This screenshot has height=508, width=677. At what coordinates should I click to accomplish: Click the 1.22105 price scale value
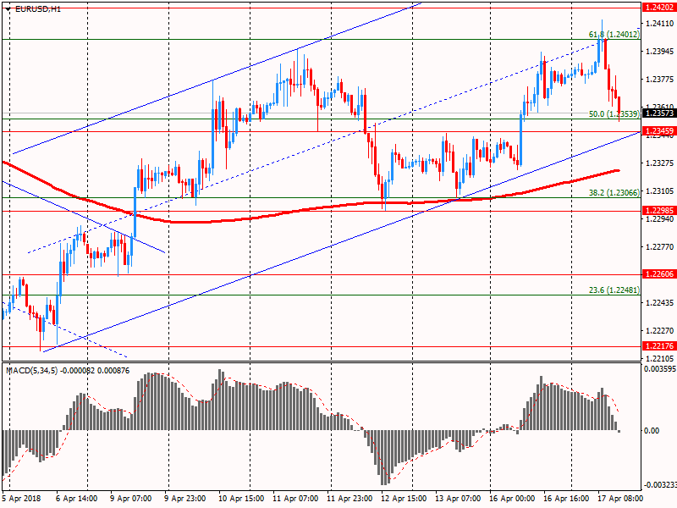pos(659,358)
